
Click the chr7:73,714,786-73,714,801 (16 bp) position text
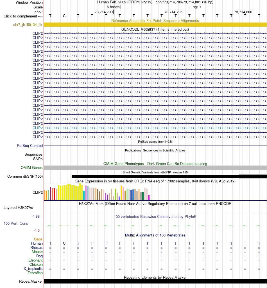(x=184, y=2)
